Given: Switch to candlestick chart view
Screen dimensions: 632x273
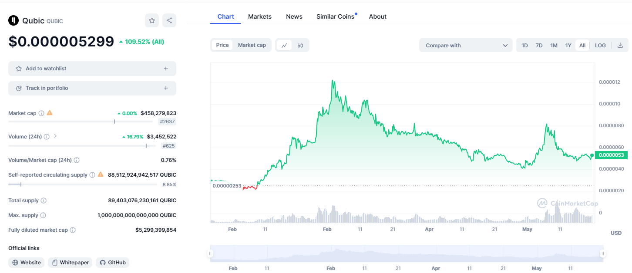Looking at the screenshot, I should click(300, 45).
